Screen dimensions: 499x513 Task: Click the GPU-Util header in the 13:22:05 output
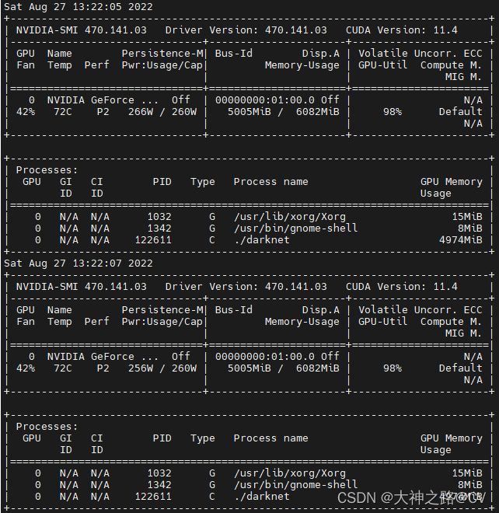[383, 65]
